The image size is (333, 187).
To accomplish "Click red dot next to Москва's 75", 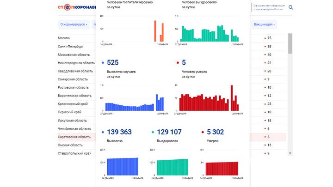I will pos(265,38).
